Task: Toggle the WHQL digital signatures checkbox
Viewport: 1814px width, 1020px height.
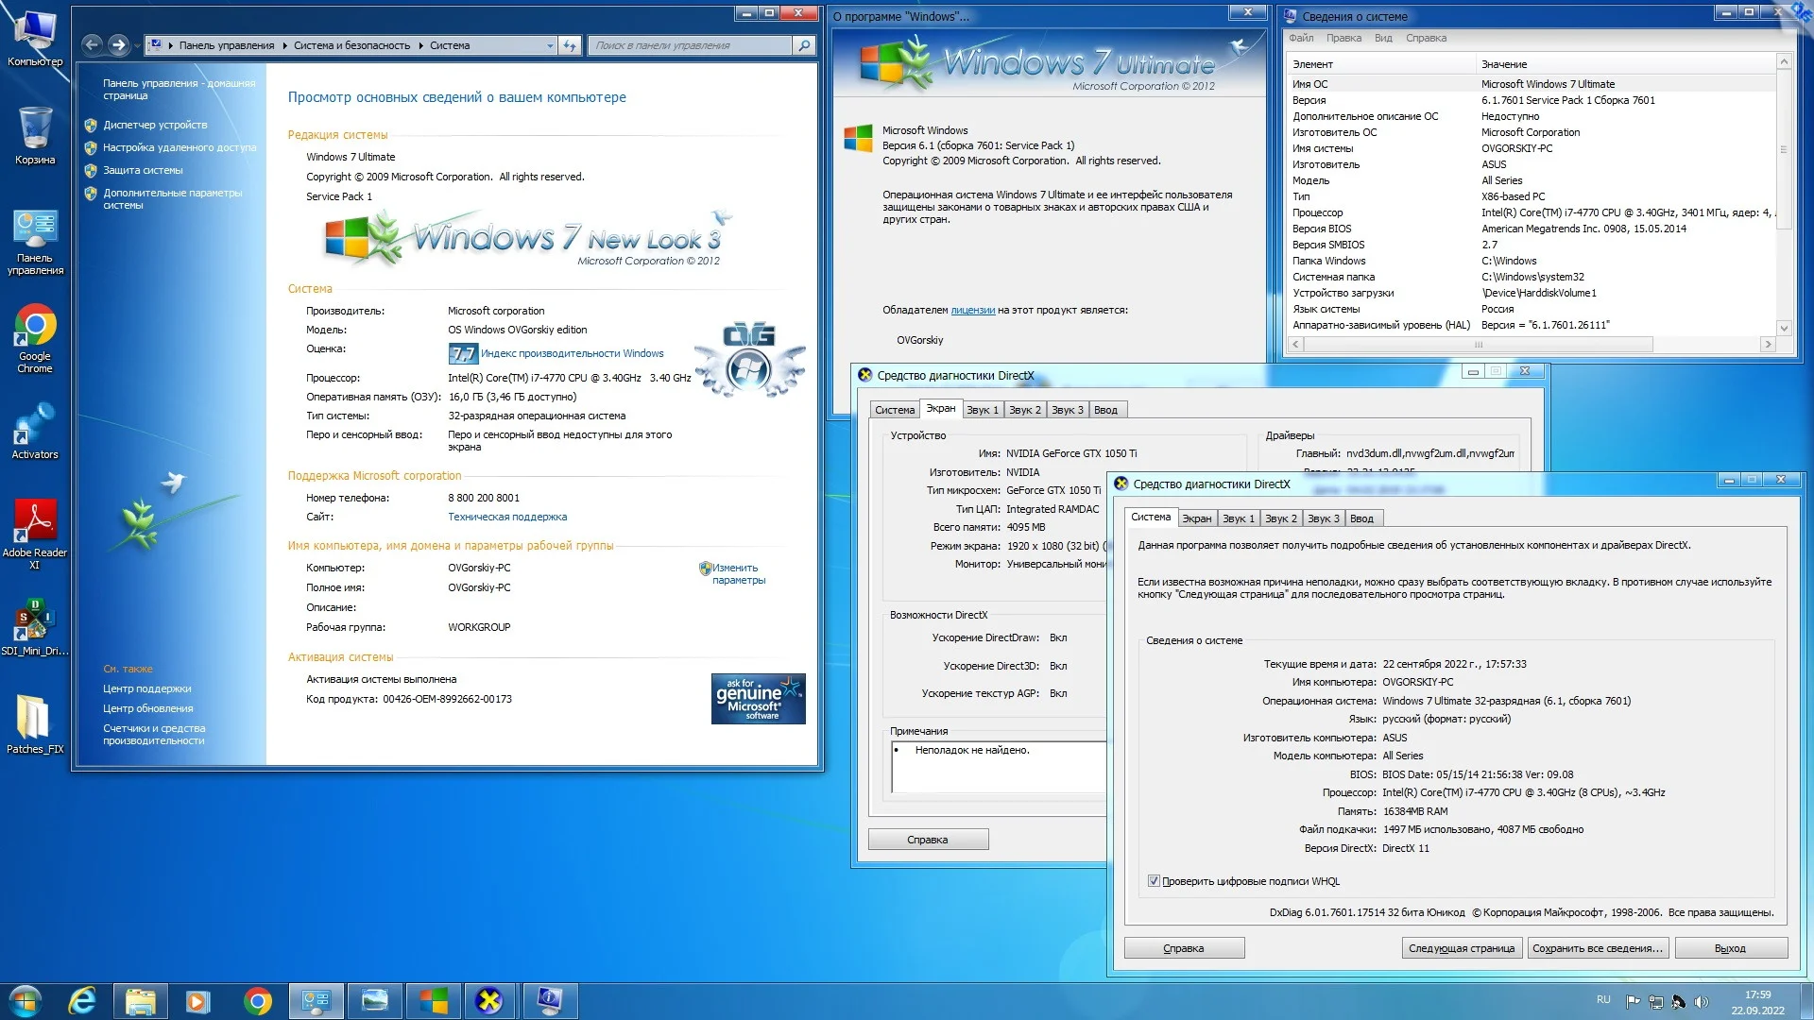Action: [x=1154, y=881]
